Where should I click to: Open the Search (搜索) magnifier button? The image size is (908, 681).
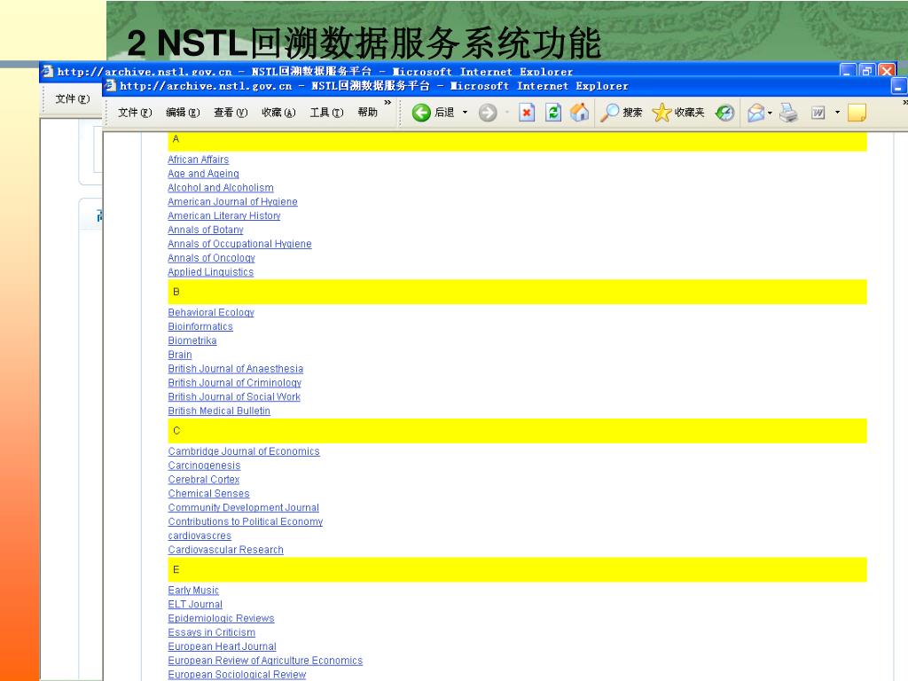[621, 113]
